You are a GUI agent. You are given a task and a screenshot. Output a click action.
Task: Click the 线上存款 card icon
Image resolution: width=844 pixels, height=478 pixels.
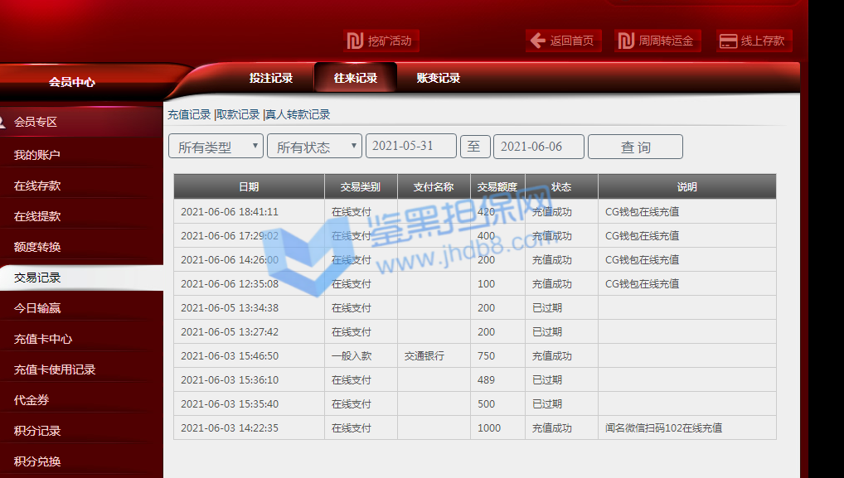728,41
